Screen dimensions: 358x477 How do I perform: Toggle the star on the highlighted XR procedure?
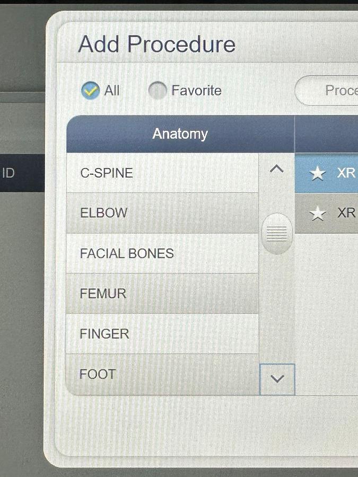coord(318,172)
